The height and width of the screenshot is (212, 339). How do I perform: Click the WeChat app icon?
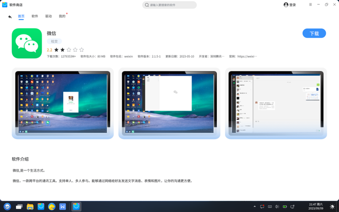point(27,44)
